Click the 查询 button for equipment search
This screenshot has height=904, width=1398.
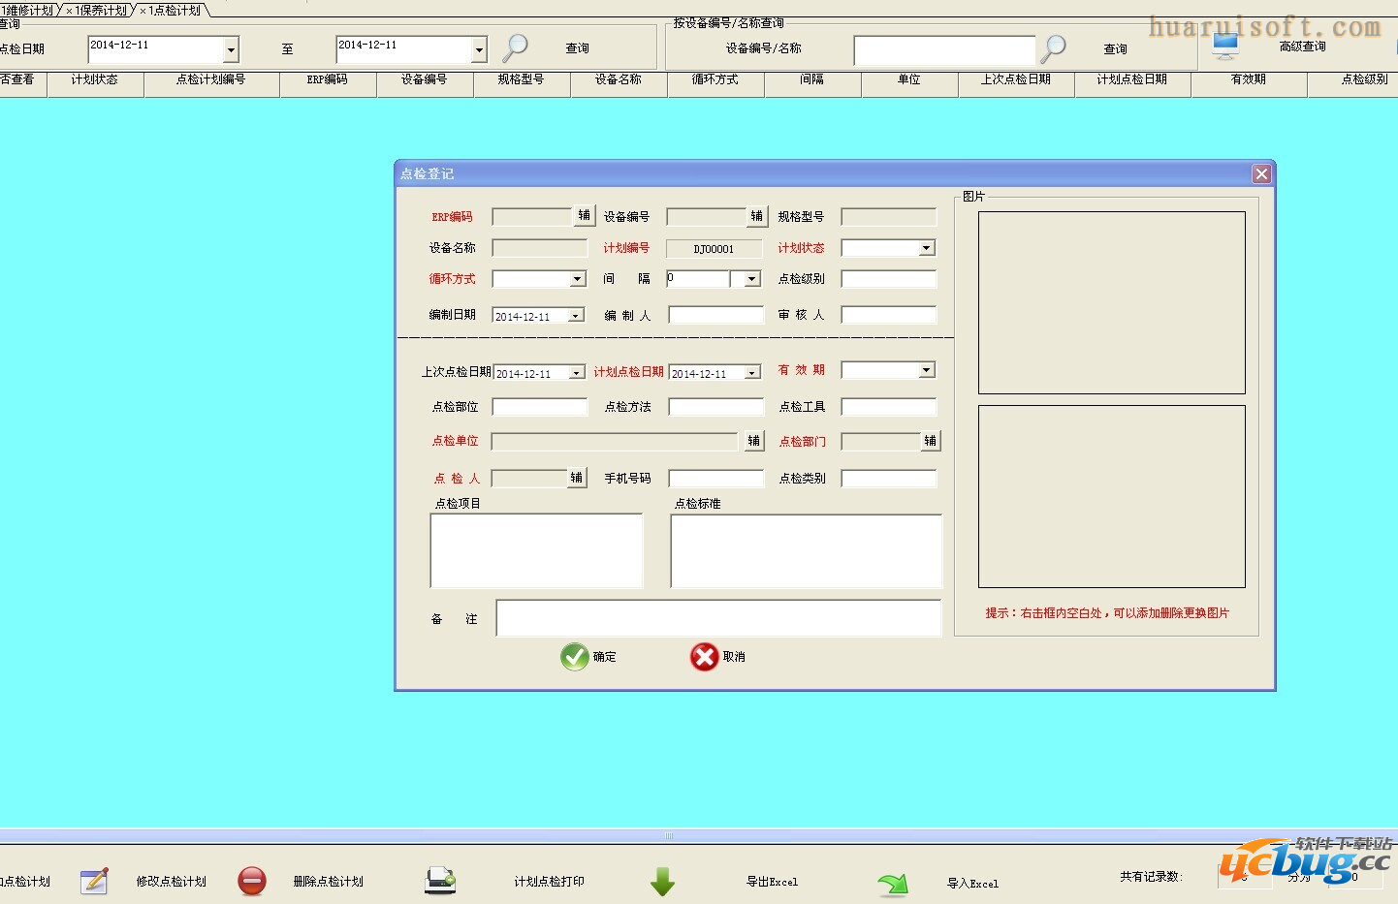point(1116,48)
